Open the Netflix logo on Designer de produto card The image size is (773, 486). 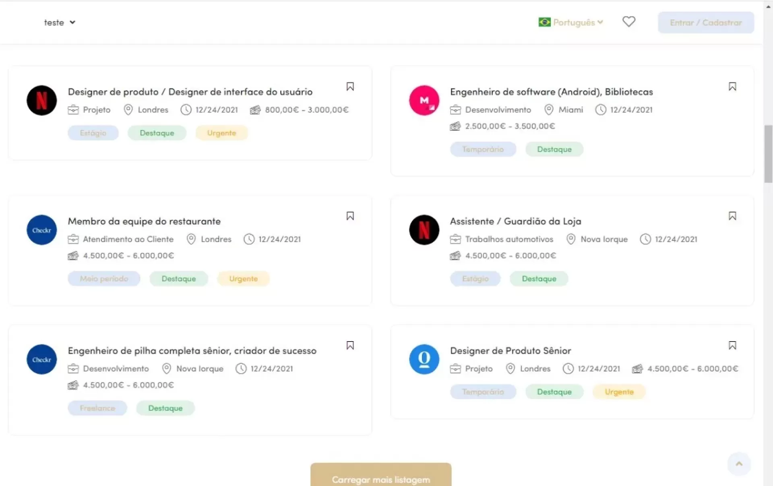click(x=41, y=101)
